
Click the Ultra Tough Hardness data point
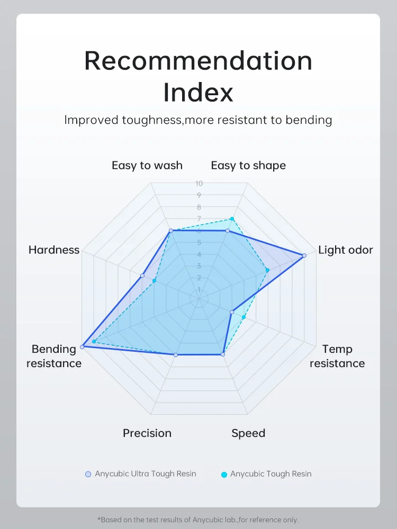[x=142, y=276]
